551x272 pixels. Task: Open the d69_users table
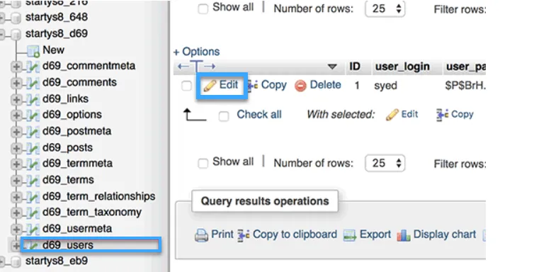point(68,245)
